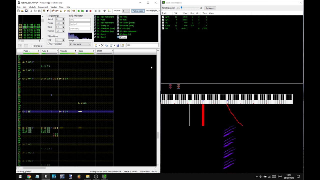This screenshot has height=180, width=320.
Task: Toggle the DMC track checkbox
Action: click(x=163, y=28)
